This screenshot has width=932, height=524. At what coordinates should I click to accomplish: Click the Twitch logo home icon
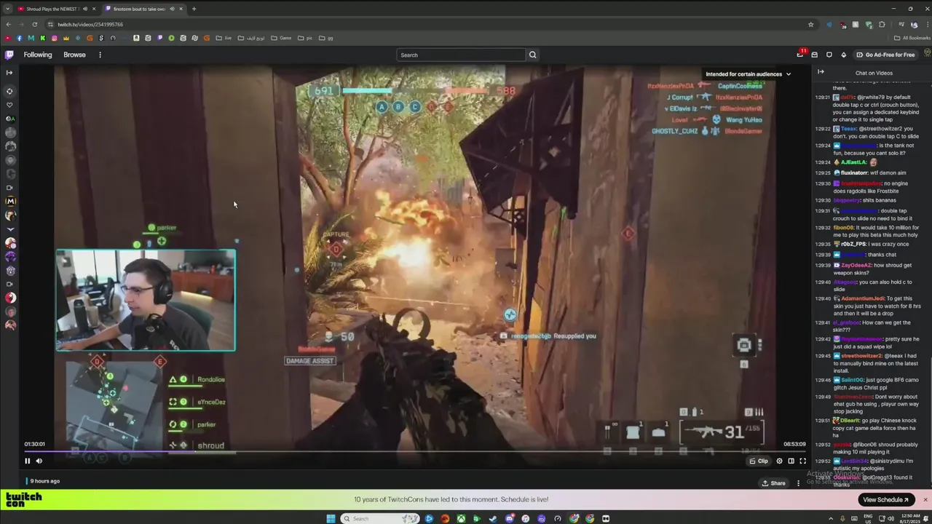pos(9,55)
